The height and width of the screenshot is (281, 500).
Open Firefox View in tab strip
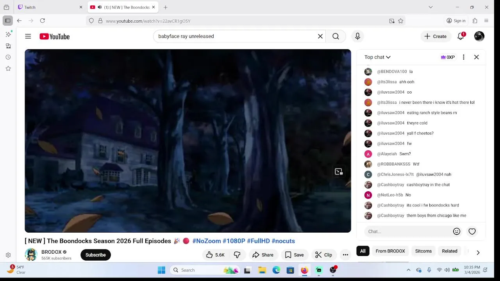pyautogui.click(x=7, y=7)
